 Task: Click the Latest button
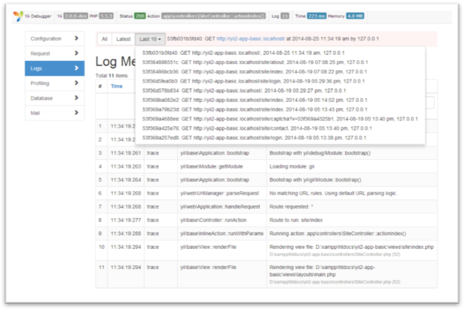click(x=123, y=38)
